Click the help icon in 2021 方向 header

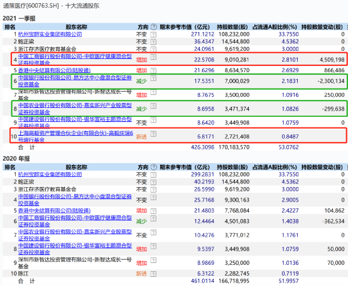[x=153, y=27]
